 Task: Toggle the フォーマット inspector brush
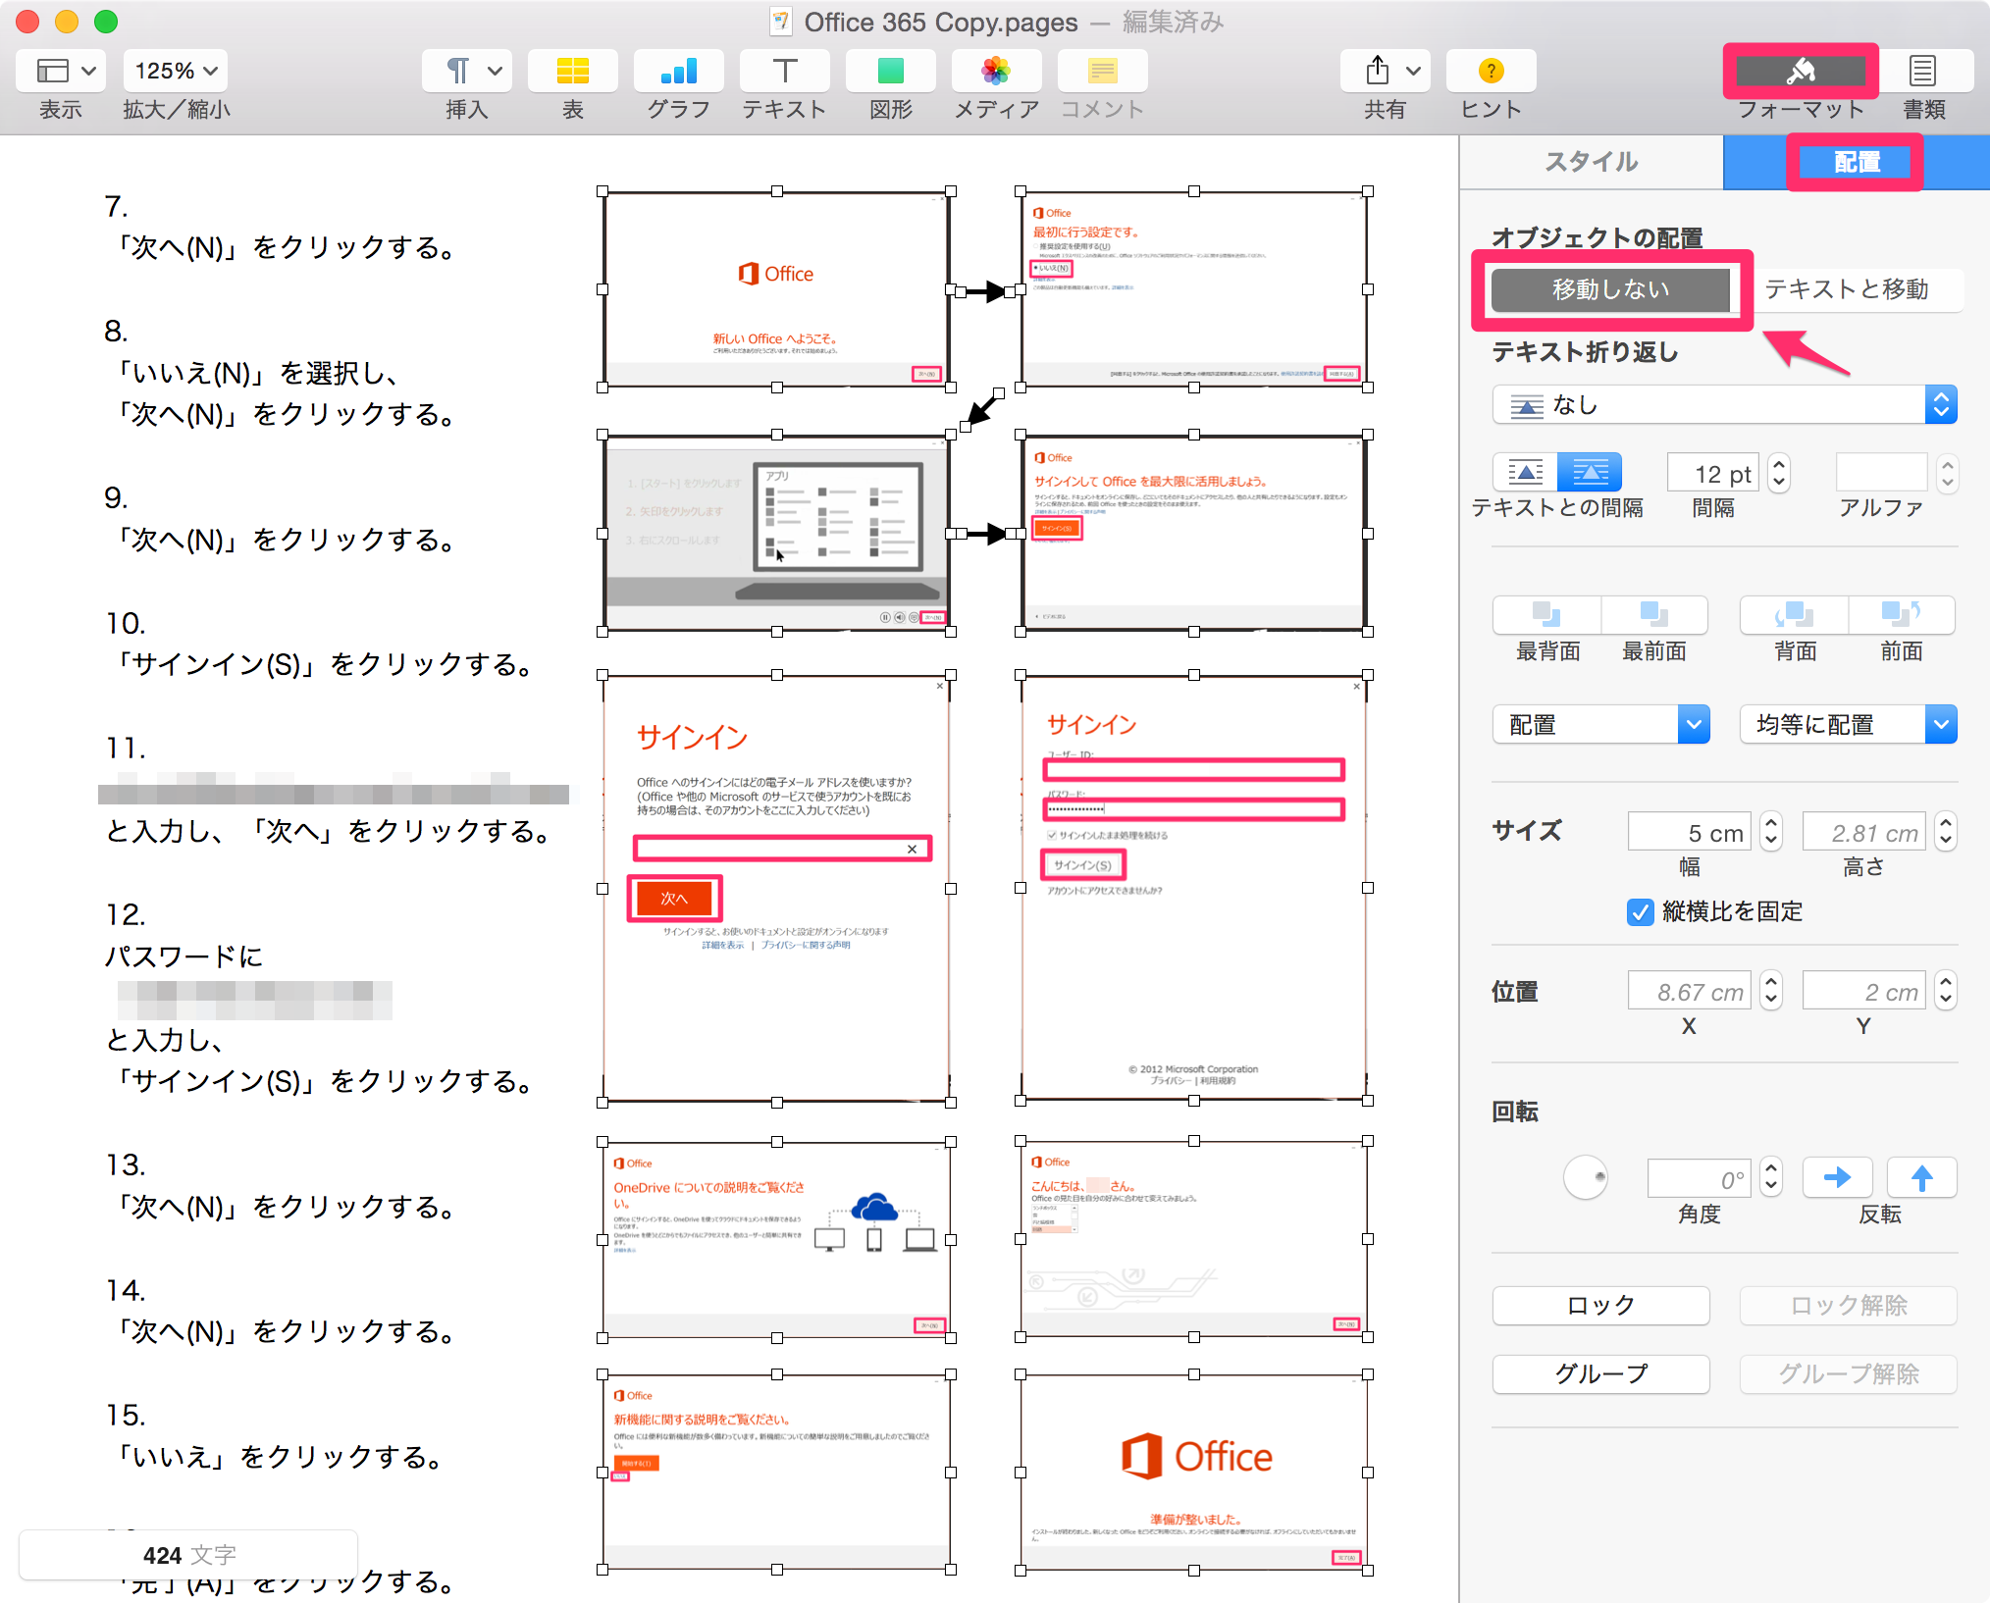(1801, 71)
